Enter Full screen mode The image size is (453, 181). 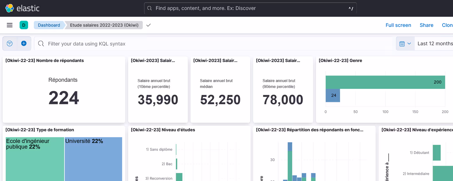[398, 25]
